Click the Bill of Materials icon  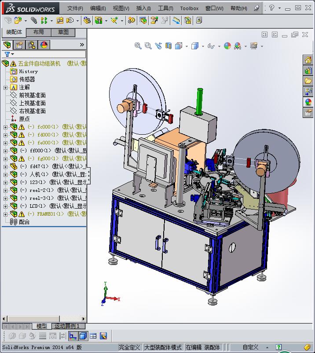click(x=143, y=21)
